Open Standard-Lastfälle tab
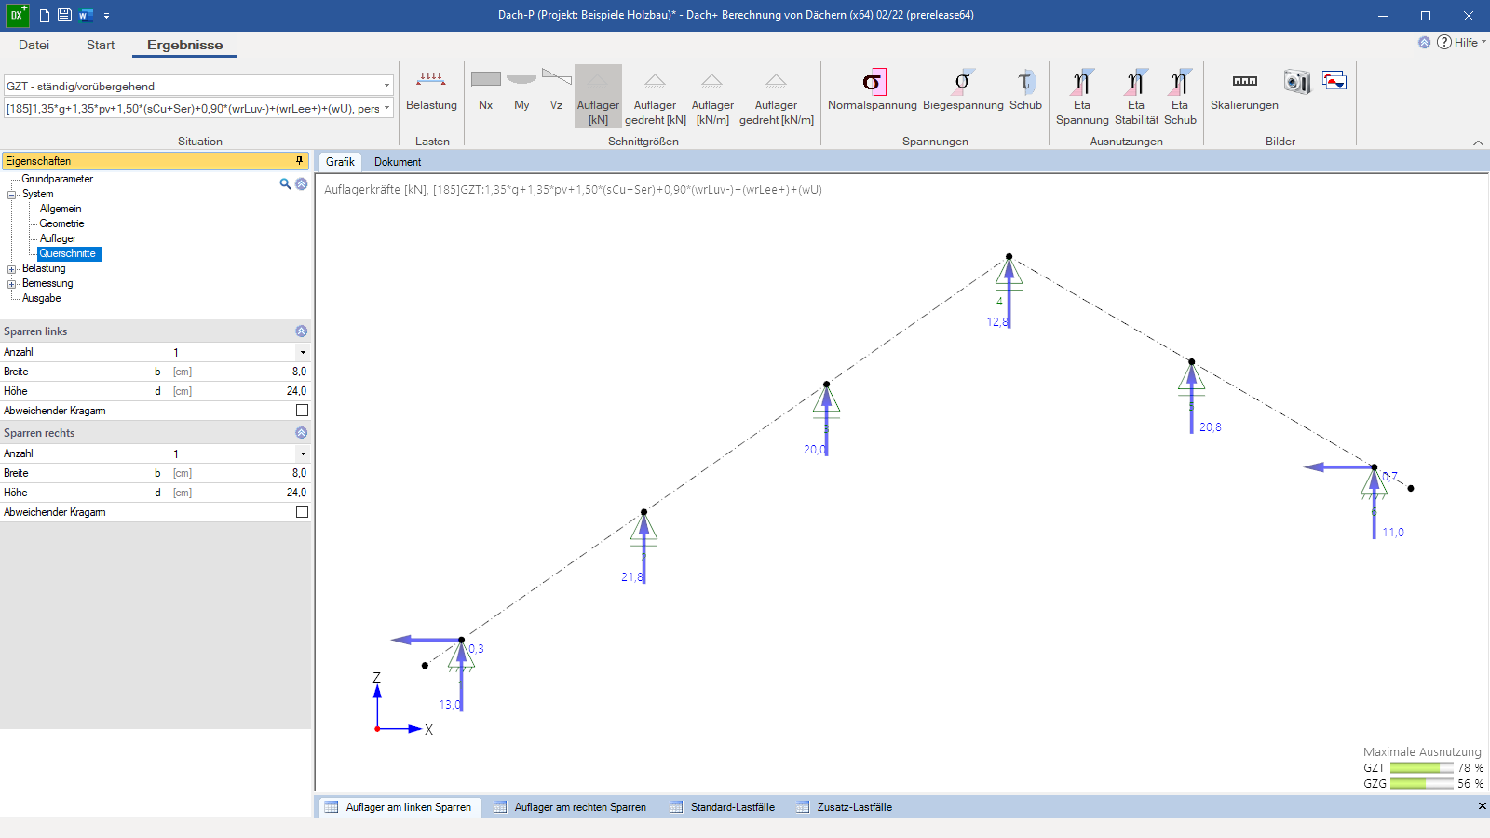1490x838 pixels. pos(724,807)
